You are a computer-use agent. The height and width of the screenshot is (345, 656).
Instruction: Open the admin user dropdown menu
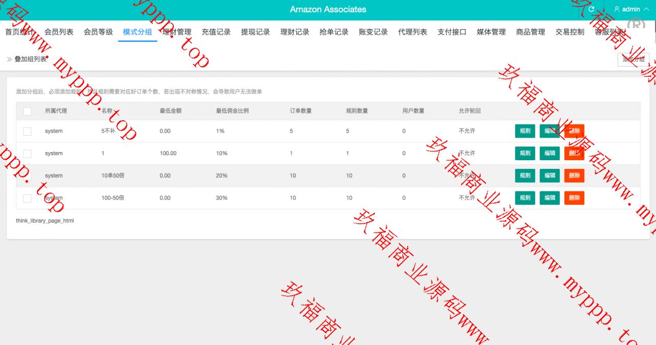coord(631,9)
